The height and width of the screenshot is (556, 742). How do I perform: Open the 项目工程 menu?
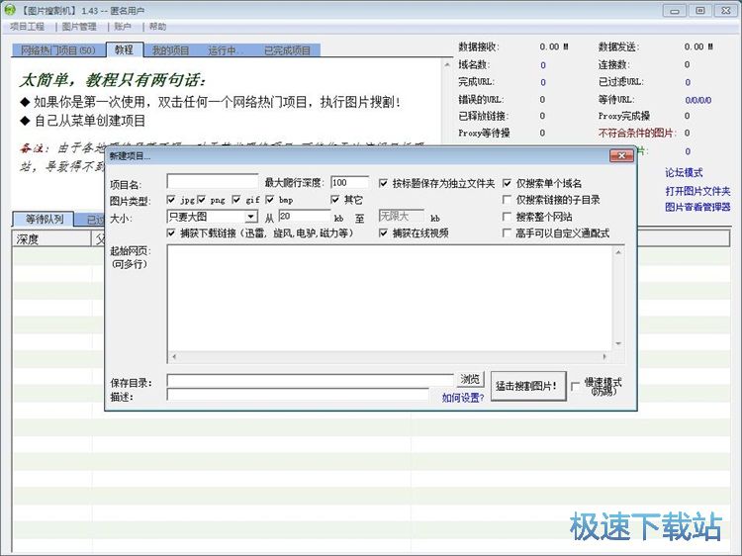28,27
